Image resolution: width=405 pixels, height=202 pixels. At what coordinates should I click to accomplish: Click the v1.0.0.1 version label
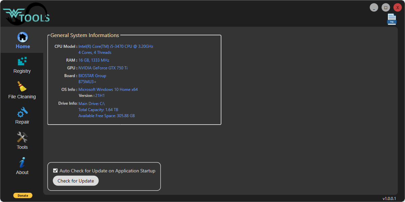[389, 199]
